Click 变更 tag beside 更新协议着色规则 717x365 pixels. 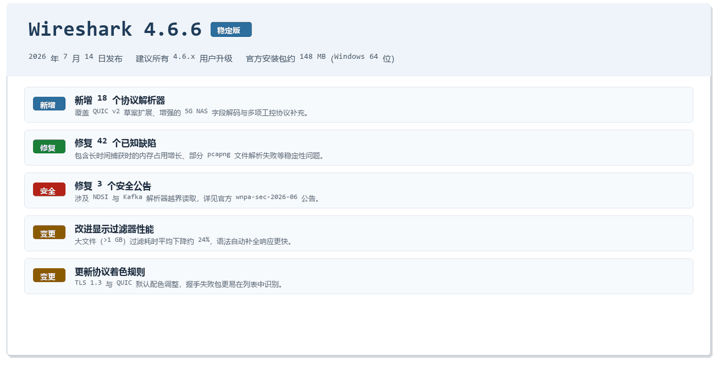point(49,276)
